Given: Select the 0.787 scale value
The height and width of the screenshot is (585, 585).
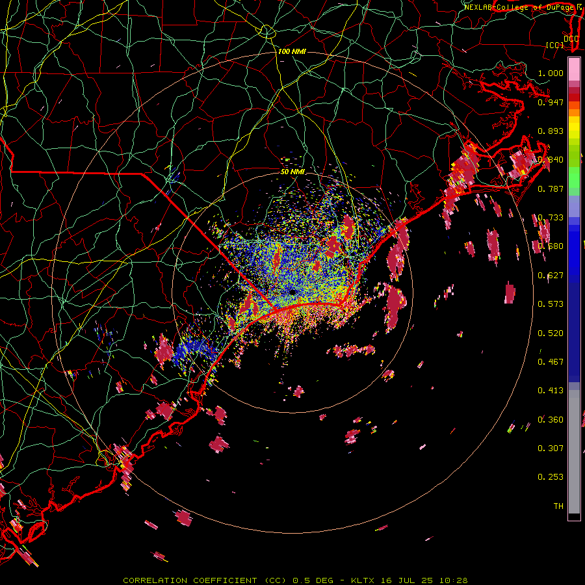Looking at the screenshot, I should pyautogui.click(x=551, y=188).
